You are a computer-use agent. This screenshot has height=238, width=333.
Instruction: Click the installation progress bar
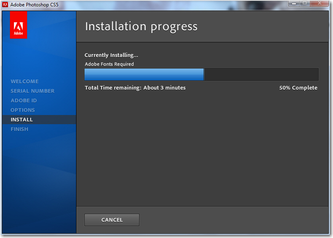coord(202,74)
